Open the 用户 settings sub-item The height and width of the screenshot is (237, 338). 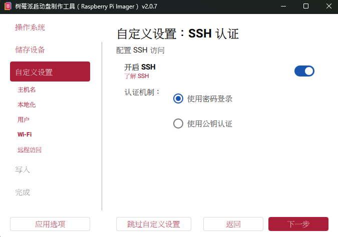click(x=24, y=120)
